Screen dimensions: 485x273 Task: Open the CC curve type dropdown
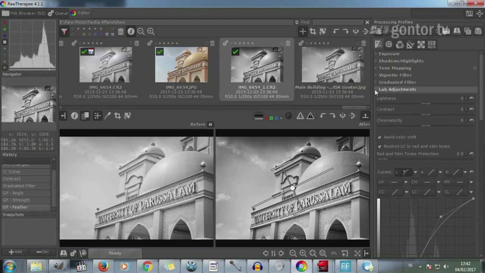coord(406,192)
